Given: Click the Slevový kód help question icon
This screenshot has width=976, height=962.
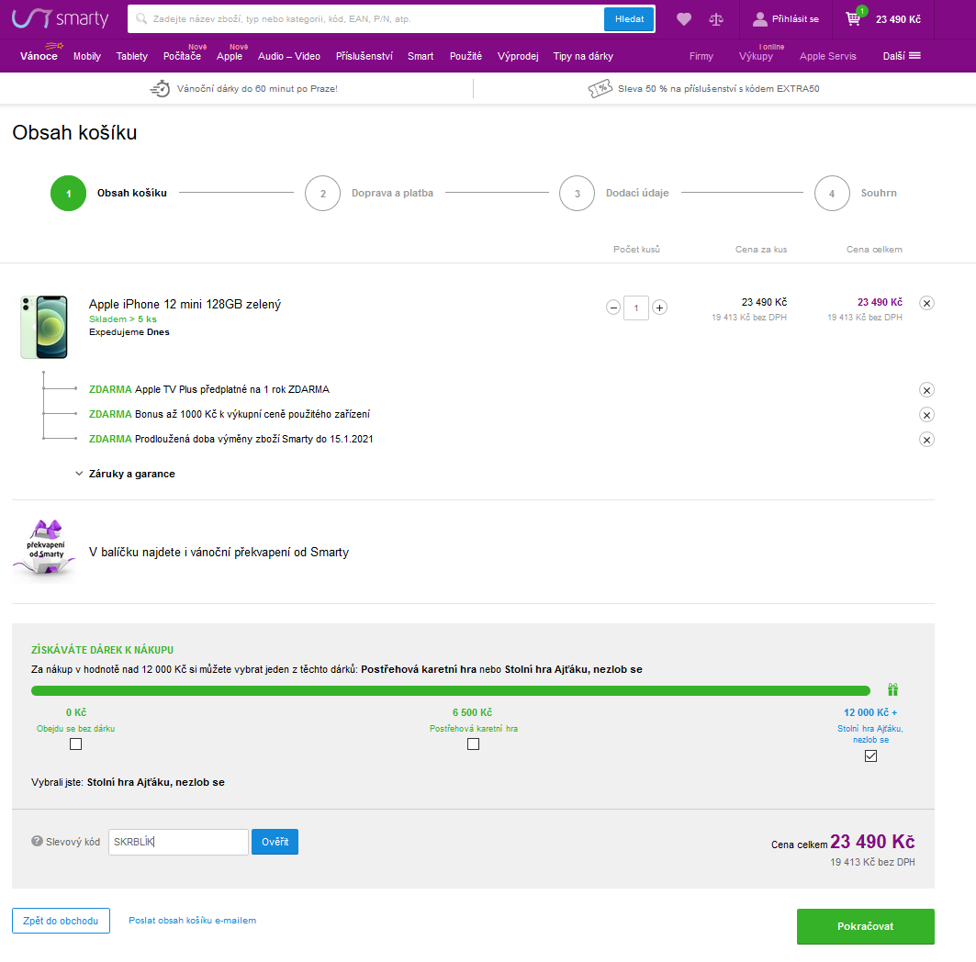Looking at the screenshot, I should point(37,841).
